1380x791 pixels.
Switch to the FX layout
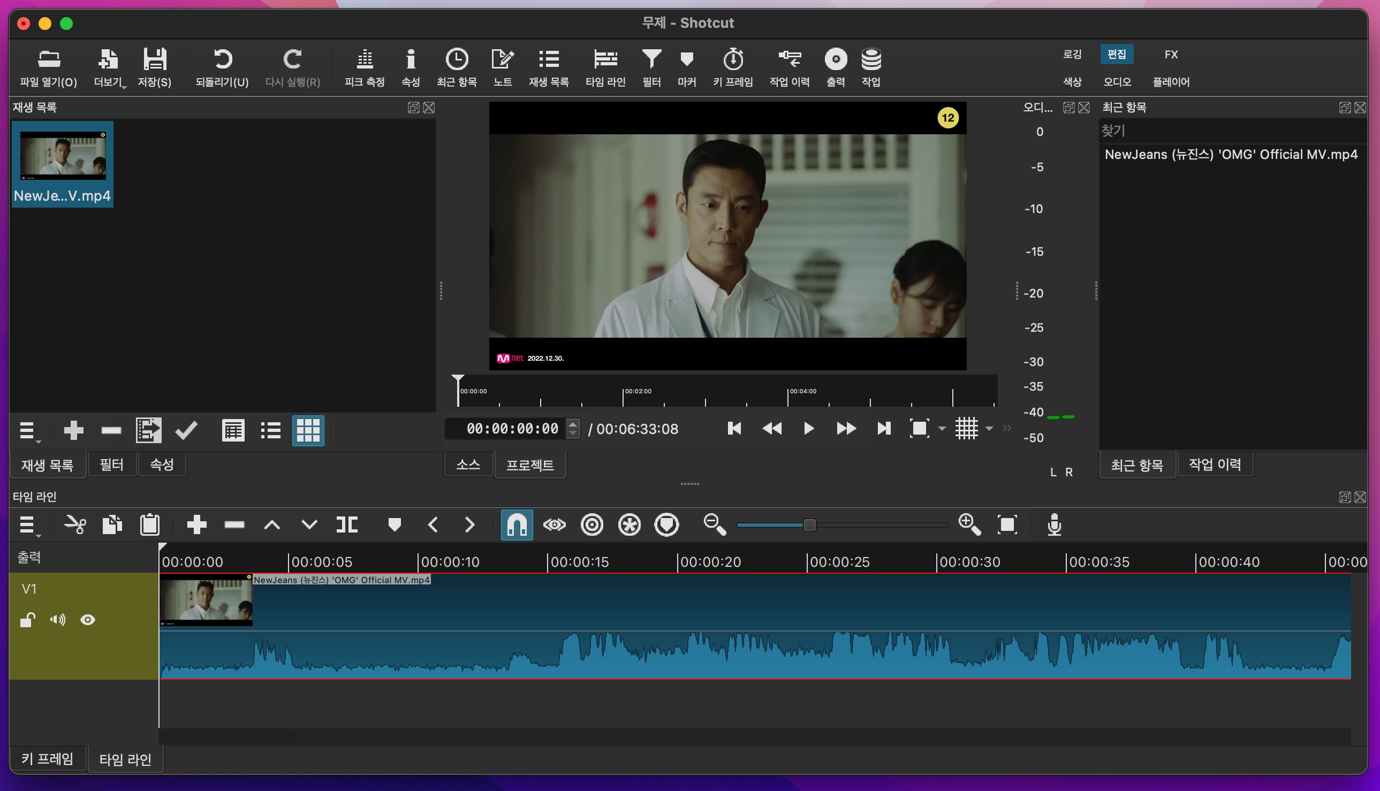[1171, 55]
